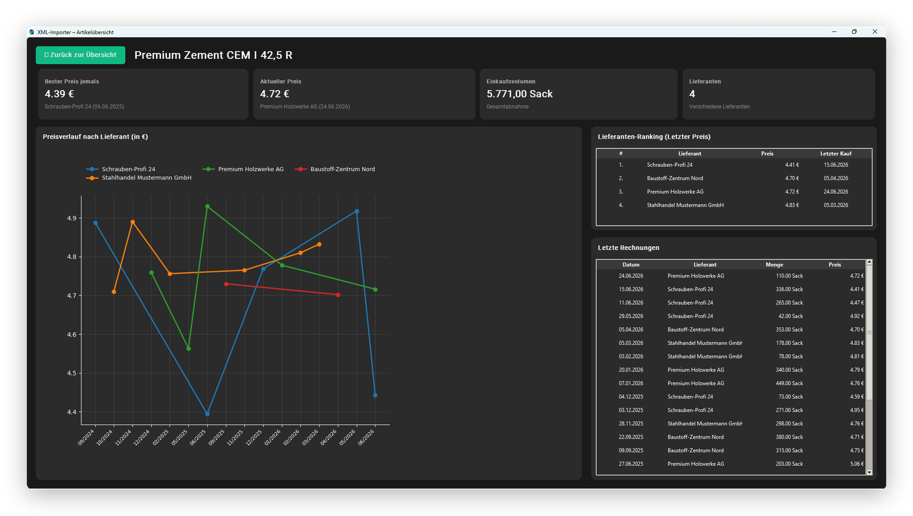This screenshot has width=913, height=516.
Task: Click the invoice list scroll-down arrow
Action: coord(869,472)
